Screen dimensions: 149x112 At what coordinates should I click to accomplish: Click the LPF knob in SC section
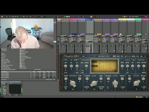point(77,66)
